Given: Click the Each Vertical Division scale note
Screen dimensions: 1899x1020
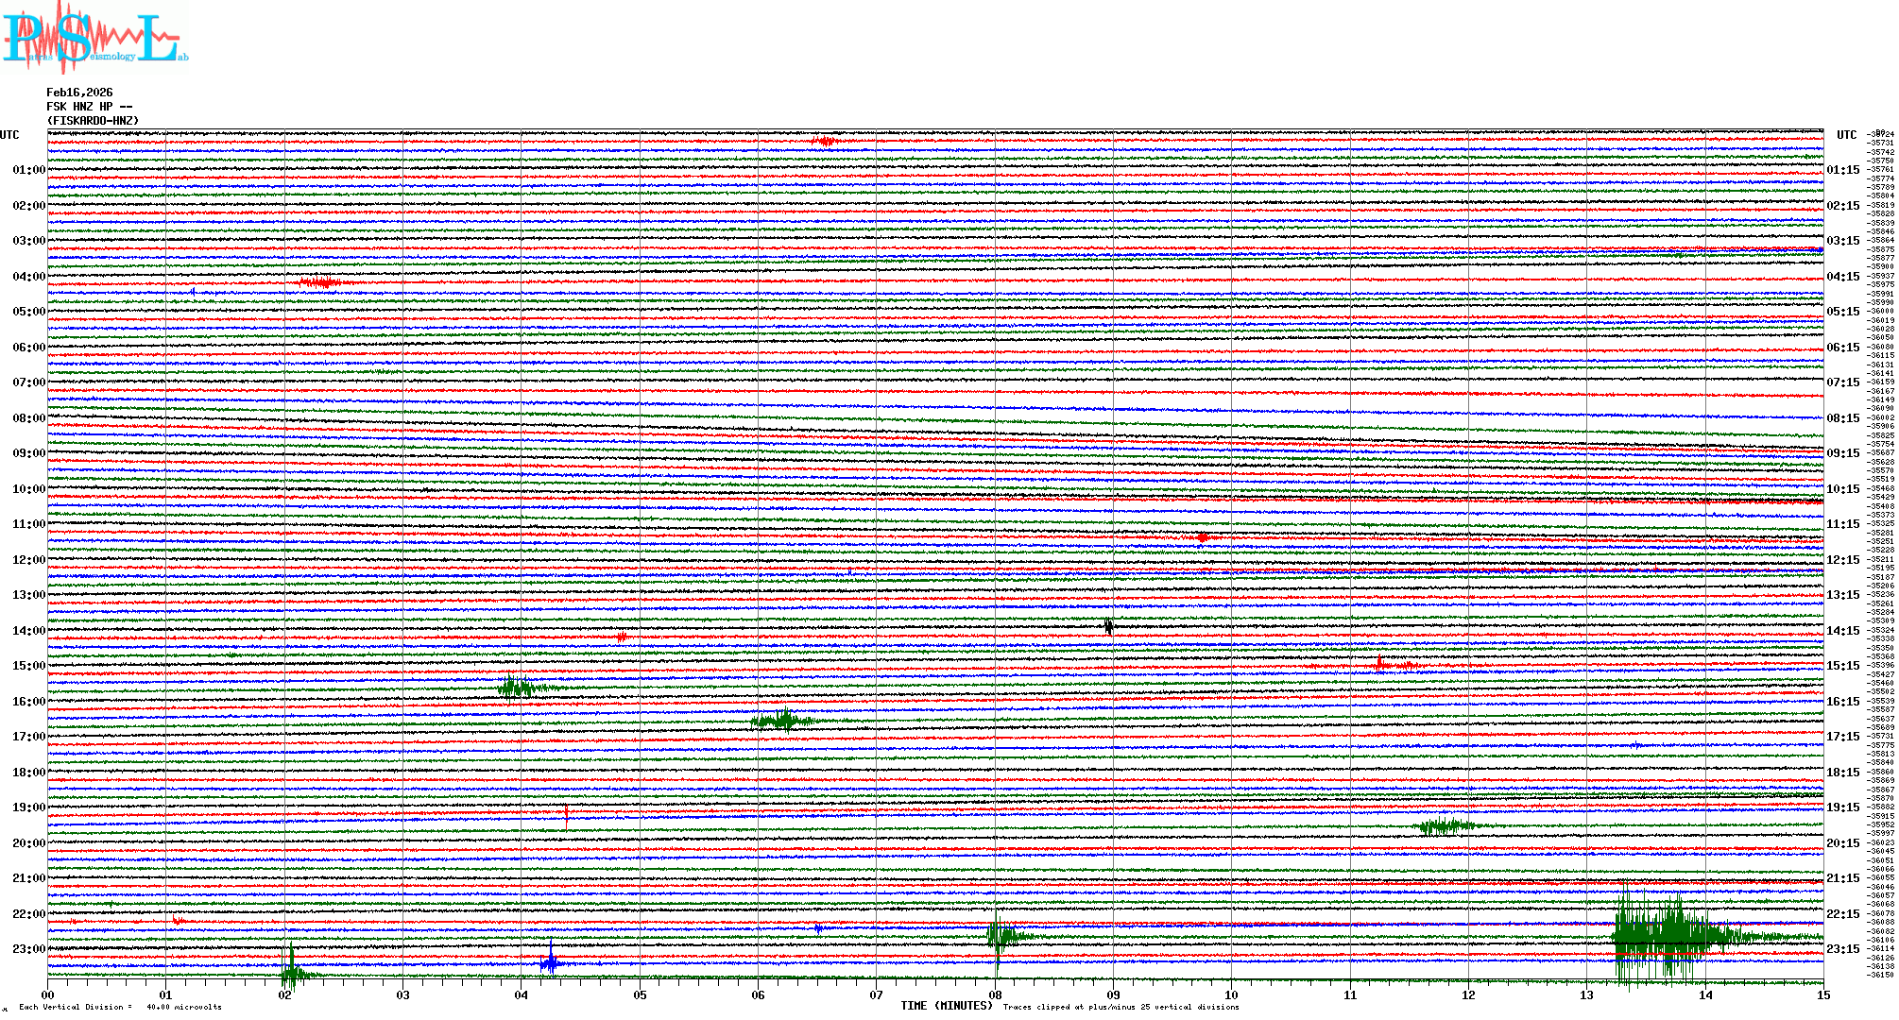Looking at the screenshot, I should coord(120,1007).
